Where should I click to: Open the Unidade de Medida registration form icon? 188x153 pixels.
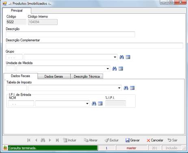coord(121,69)
